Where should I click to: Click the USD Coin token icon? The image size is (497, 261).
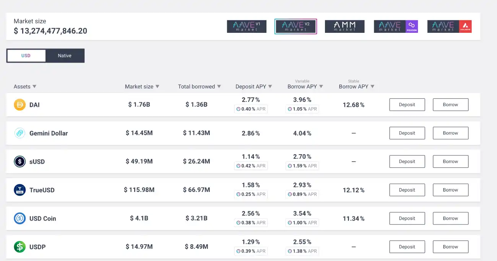[19, 218]
